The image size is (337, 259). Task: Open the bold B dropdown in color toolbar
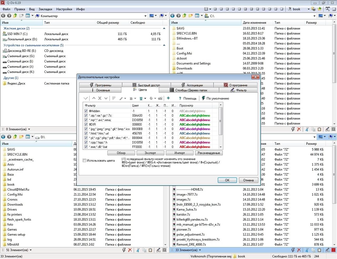[135, 98]
